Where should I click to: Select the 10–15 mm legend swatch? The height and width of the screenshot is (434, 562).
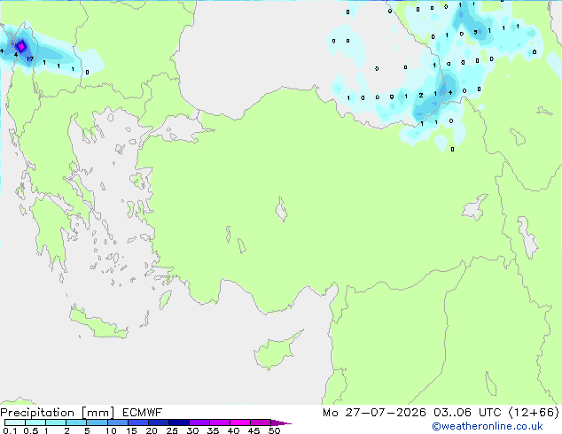coord(117,422)
